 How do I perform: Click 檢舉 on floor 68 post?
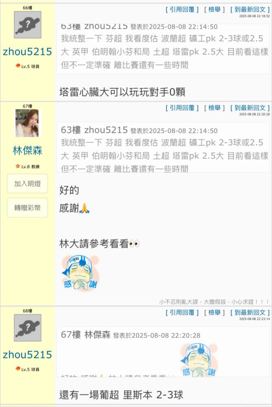tap(214, 313)
